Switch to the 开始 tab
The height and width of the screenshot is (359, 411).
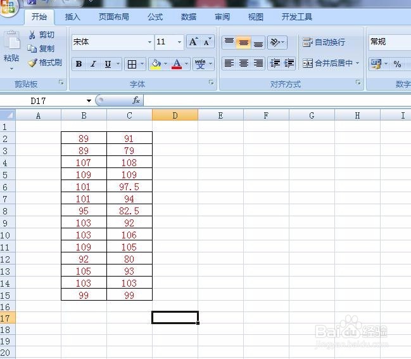[39, 17]
